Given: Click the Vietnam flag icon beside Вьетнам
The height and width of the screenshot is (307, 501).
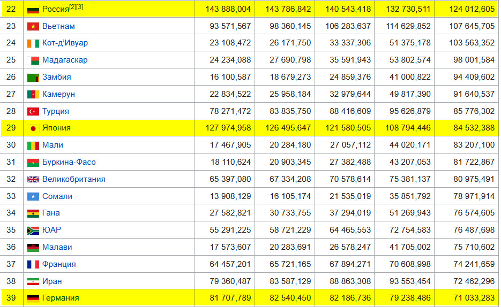Looking at the screenshot, I should pyautogui.click(x=33, y=26).
